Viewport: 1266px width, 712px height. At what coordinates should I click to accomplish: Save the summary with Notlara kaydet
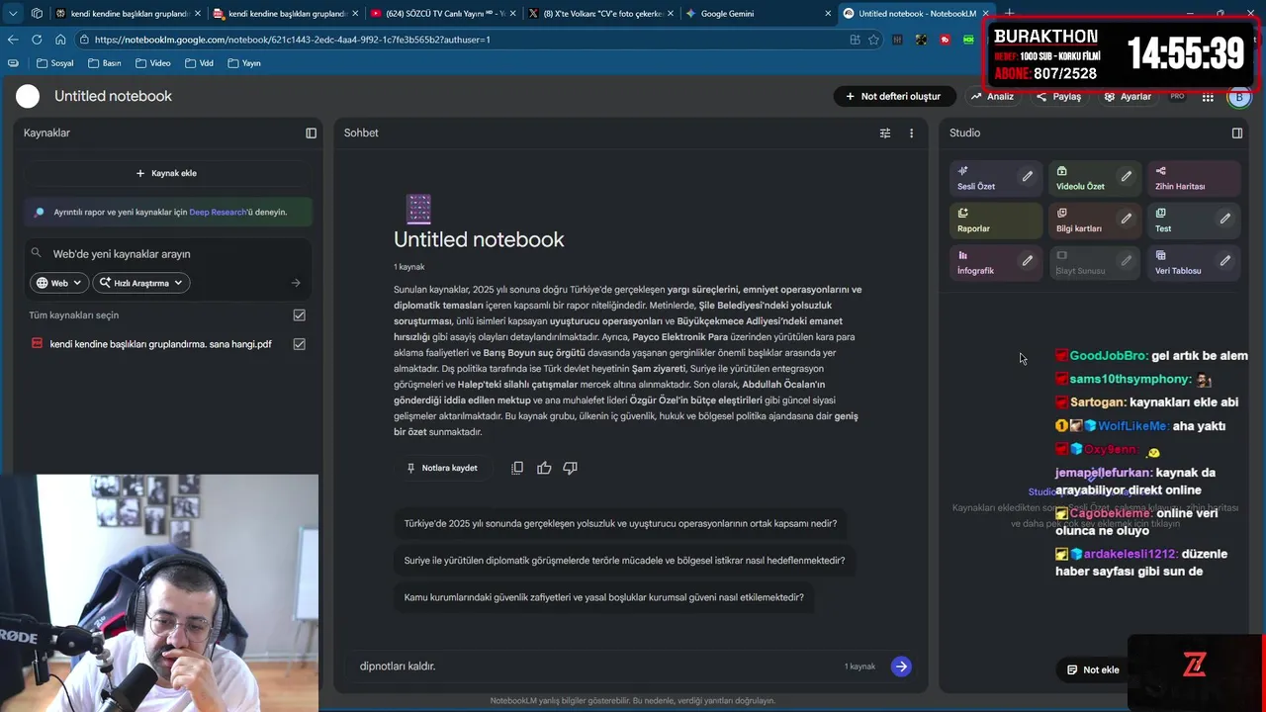442,468
